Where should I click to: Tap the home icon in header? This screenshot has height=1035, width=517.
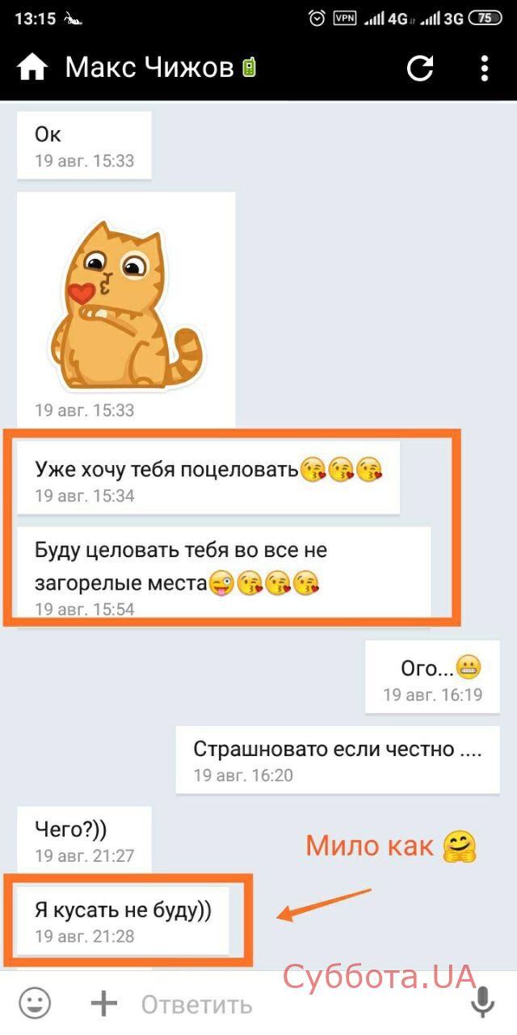pyautogui.click(x=32, y=68)
